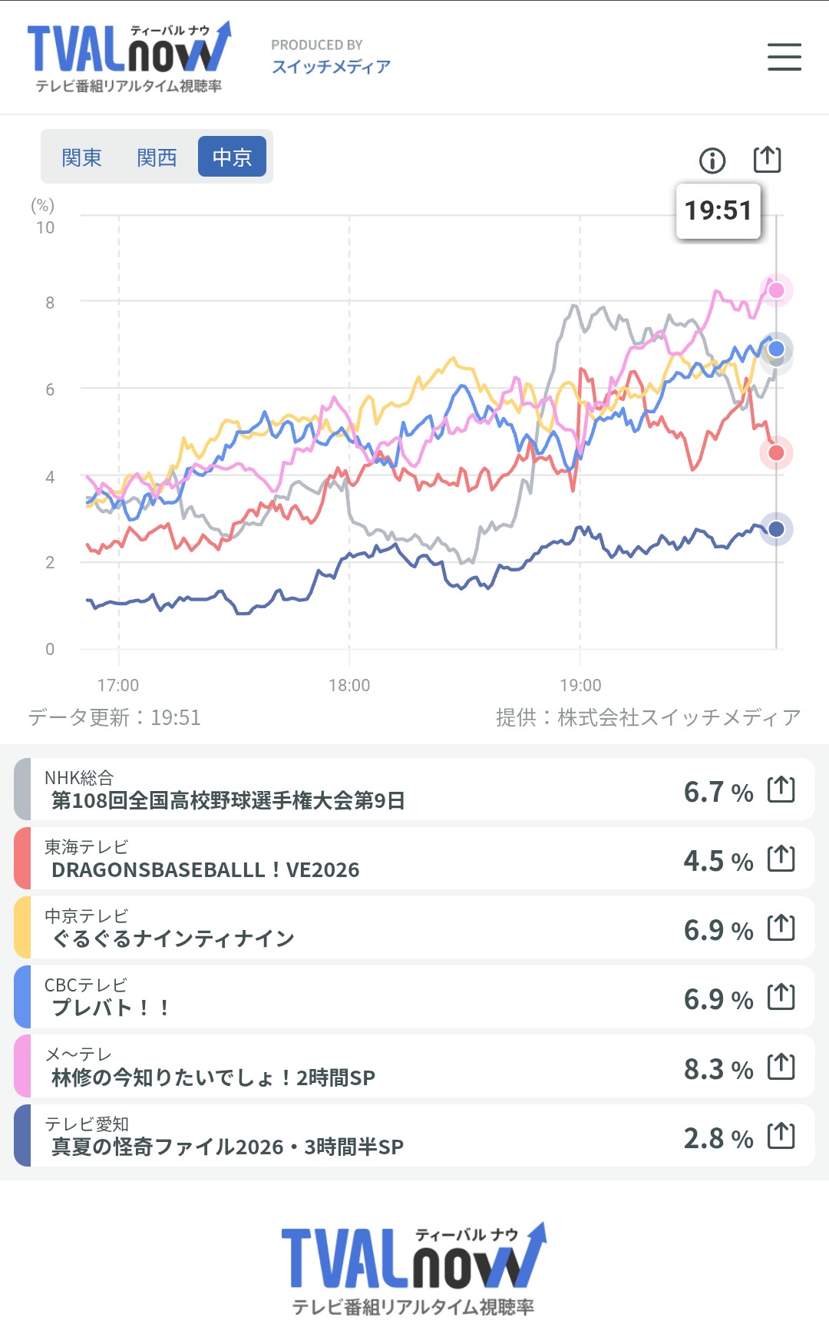
Task: Click the TVAL now footer logo
Action: (x=414, y=1268)
